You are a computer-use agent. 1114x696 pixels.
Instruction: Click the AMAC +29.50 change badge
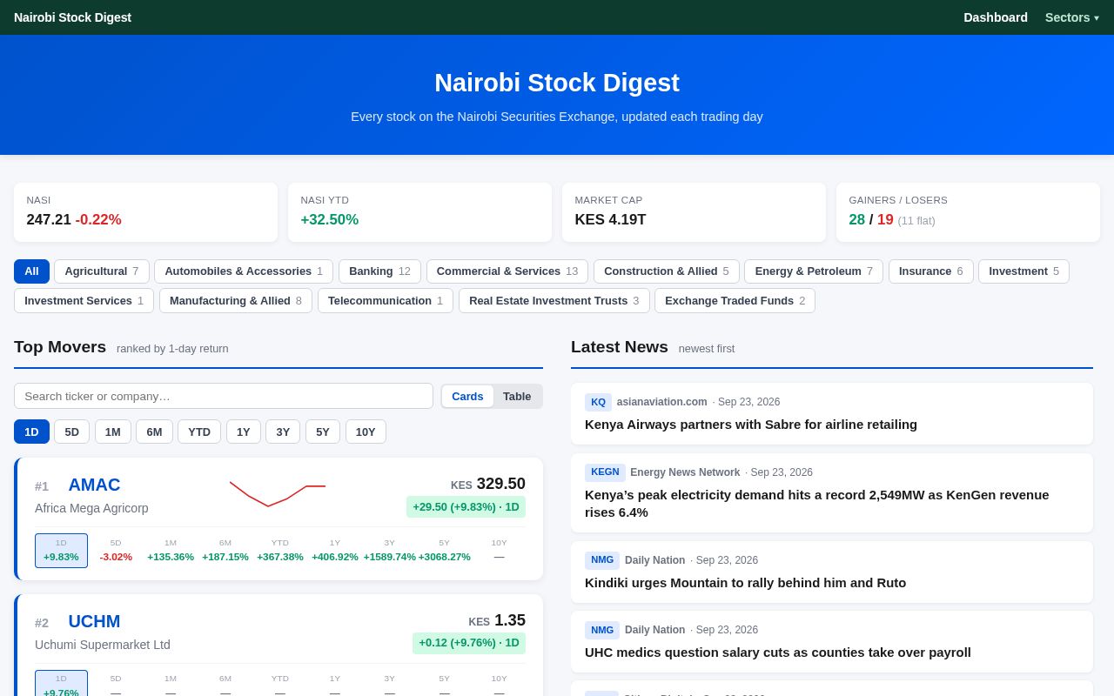pyautogui.click(x=466, y=506)
